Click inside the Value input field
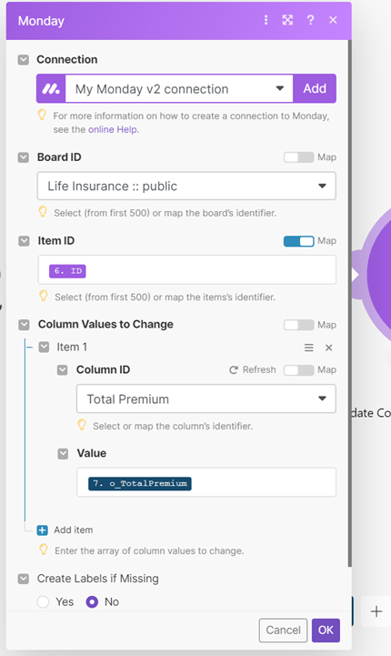 coord(206,482)
